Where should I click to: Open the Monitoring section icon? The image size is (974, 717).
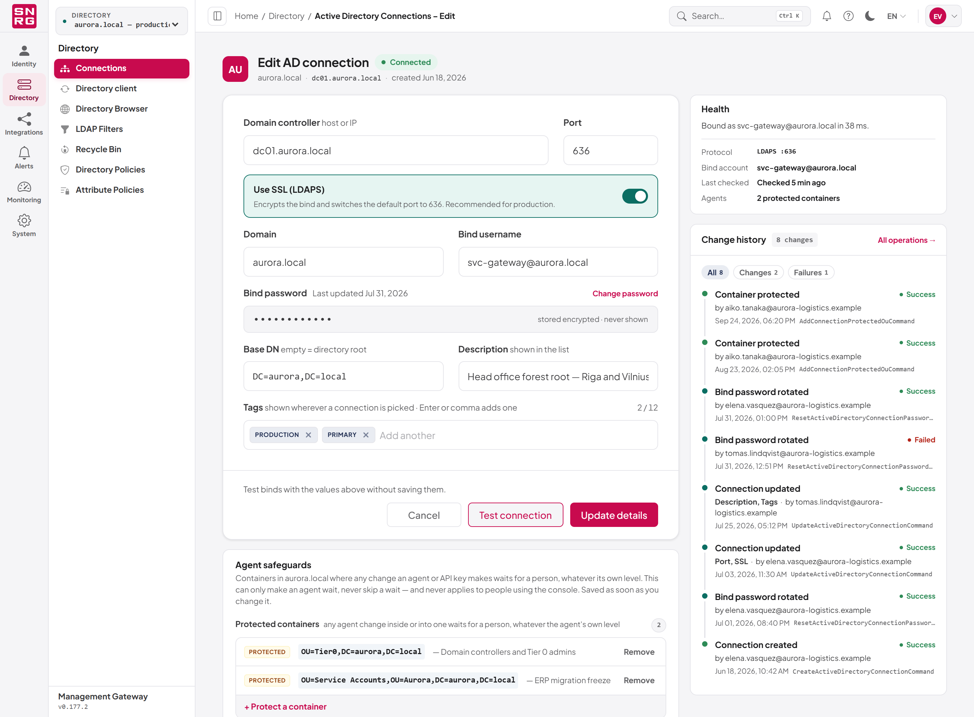[24, 187]
